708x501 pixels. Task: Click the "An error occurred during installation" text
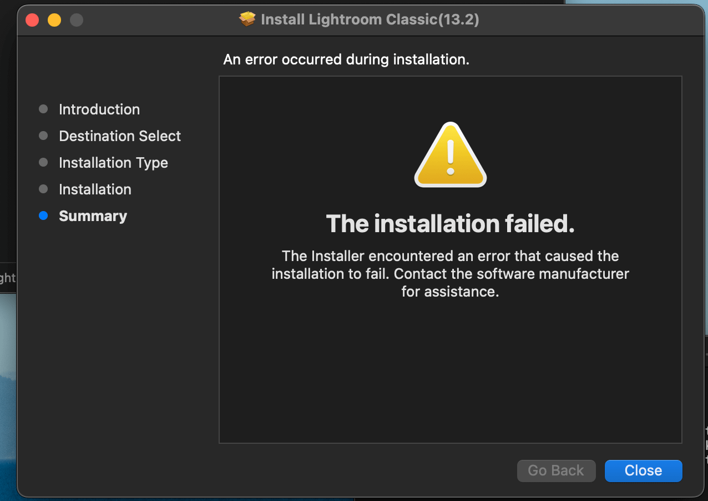pyautogui.click(x=346, y=59)
